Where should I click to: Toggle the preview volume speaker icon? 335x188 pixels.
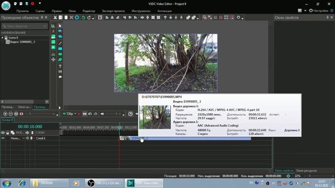click(x=103, y=114)
